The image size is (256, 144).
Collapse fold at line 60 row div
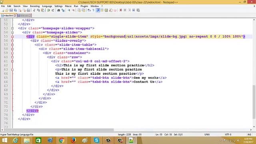pyautogui.click(x=12, y=57)
